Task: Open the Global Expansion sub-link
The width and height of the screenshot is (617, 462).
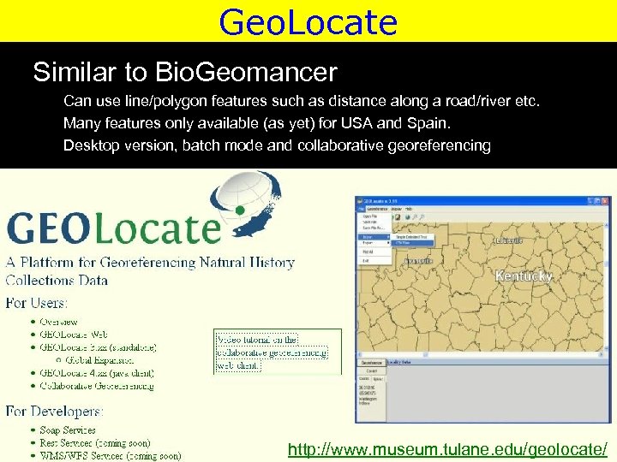Action: click(99, 360)
